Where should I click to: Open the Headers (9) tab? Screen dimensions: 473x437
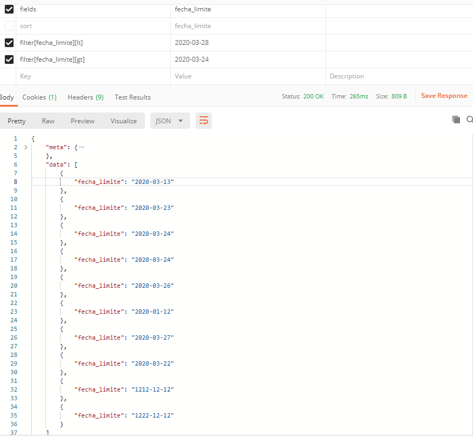click(85, 97)
